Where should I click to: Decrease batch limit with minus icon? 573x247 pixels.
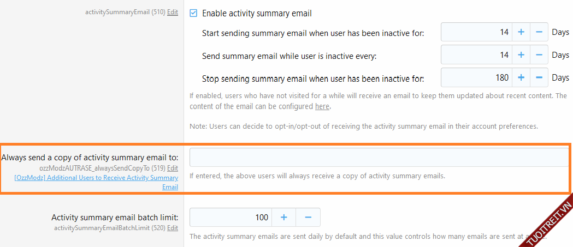[x=308, y=218]
